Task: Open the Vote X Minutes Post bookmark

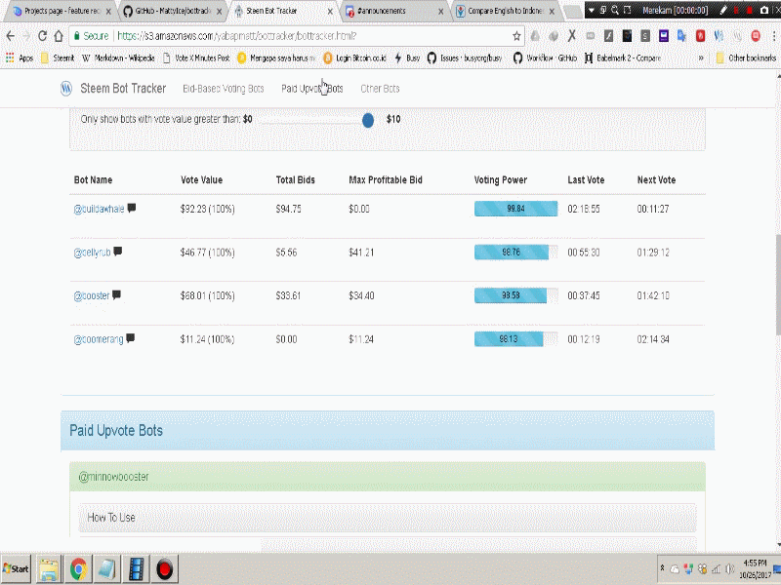Action: [x=196, y=58]
